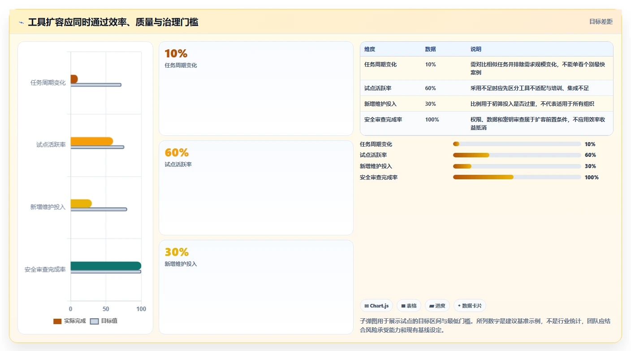Click the 10% value beside the progress bar
The image size is (631, 351).
click(x=590, y=144)
